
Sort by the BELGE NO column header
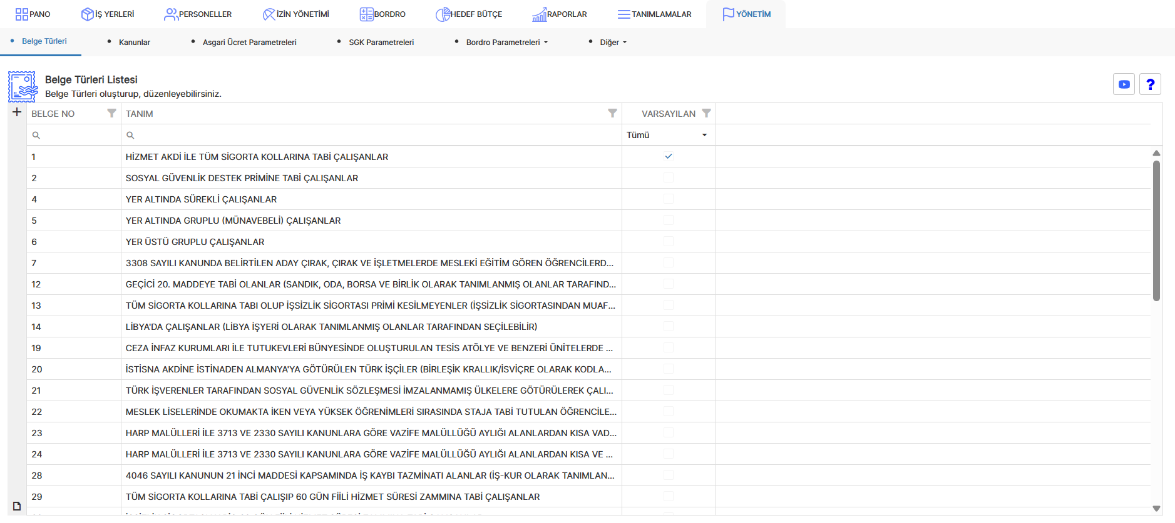[53, 114]
